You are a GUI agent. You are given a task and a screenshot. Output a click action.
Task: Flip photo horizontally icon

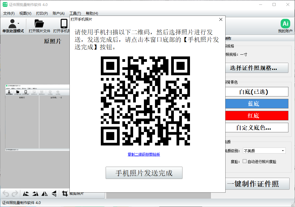[45, 194]
